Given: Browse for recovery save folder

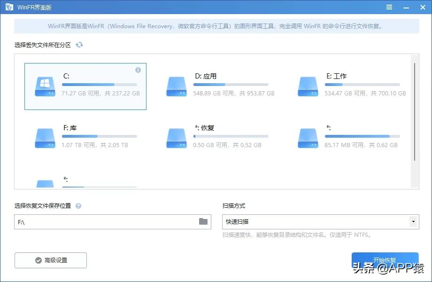Looking at the screenshot, I should click(x=203, y=221).
